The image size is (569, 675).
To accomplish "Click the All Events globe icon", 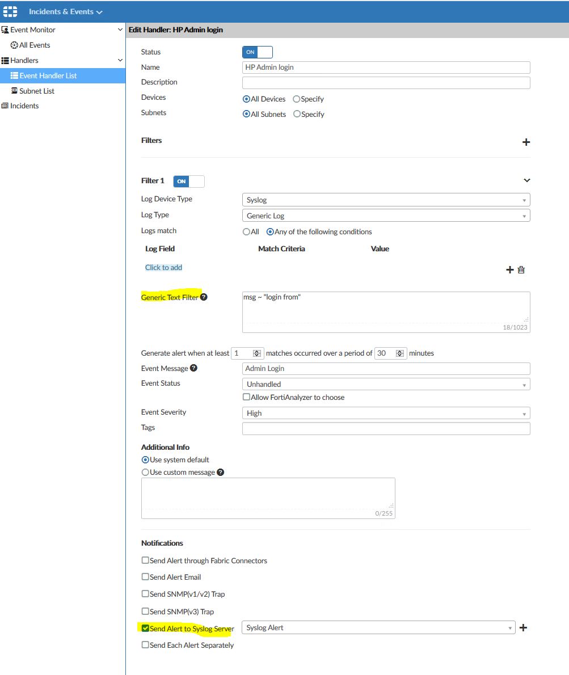I will tap(14, 45).
